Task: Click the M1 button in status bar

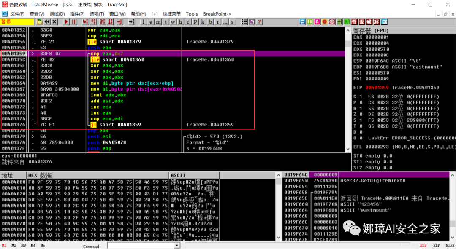Action: (4, 246)
